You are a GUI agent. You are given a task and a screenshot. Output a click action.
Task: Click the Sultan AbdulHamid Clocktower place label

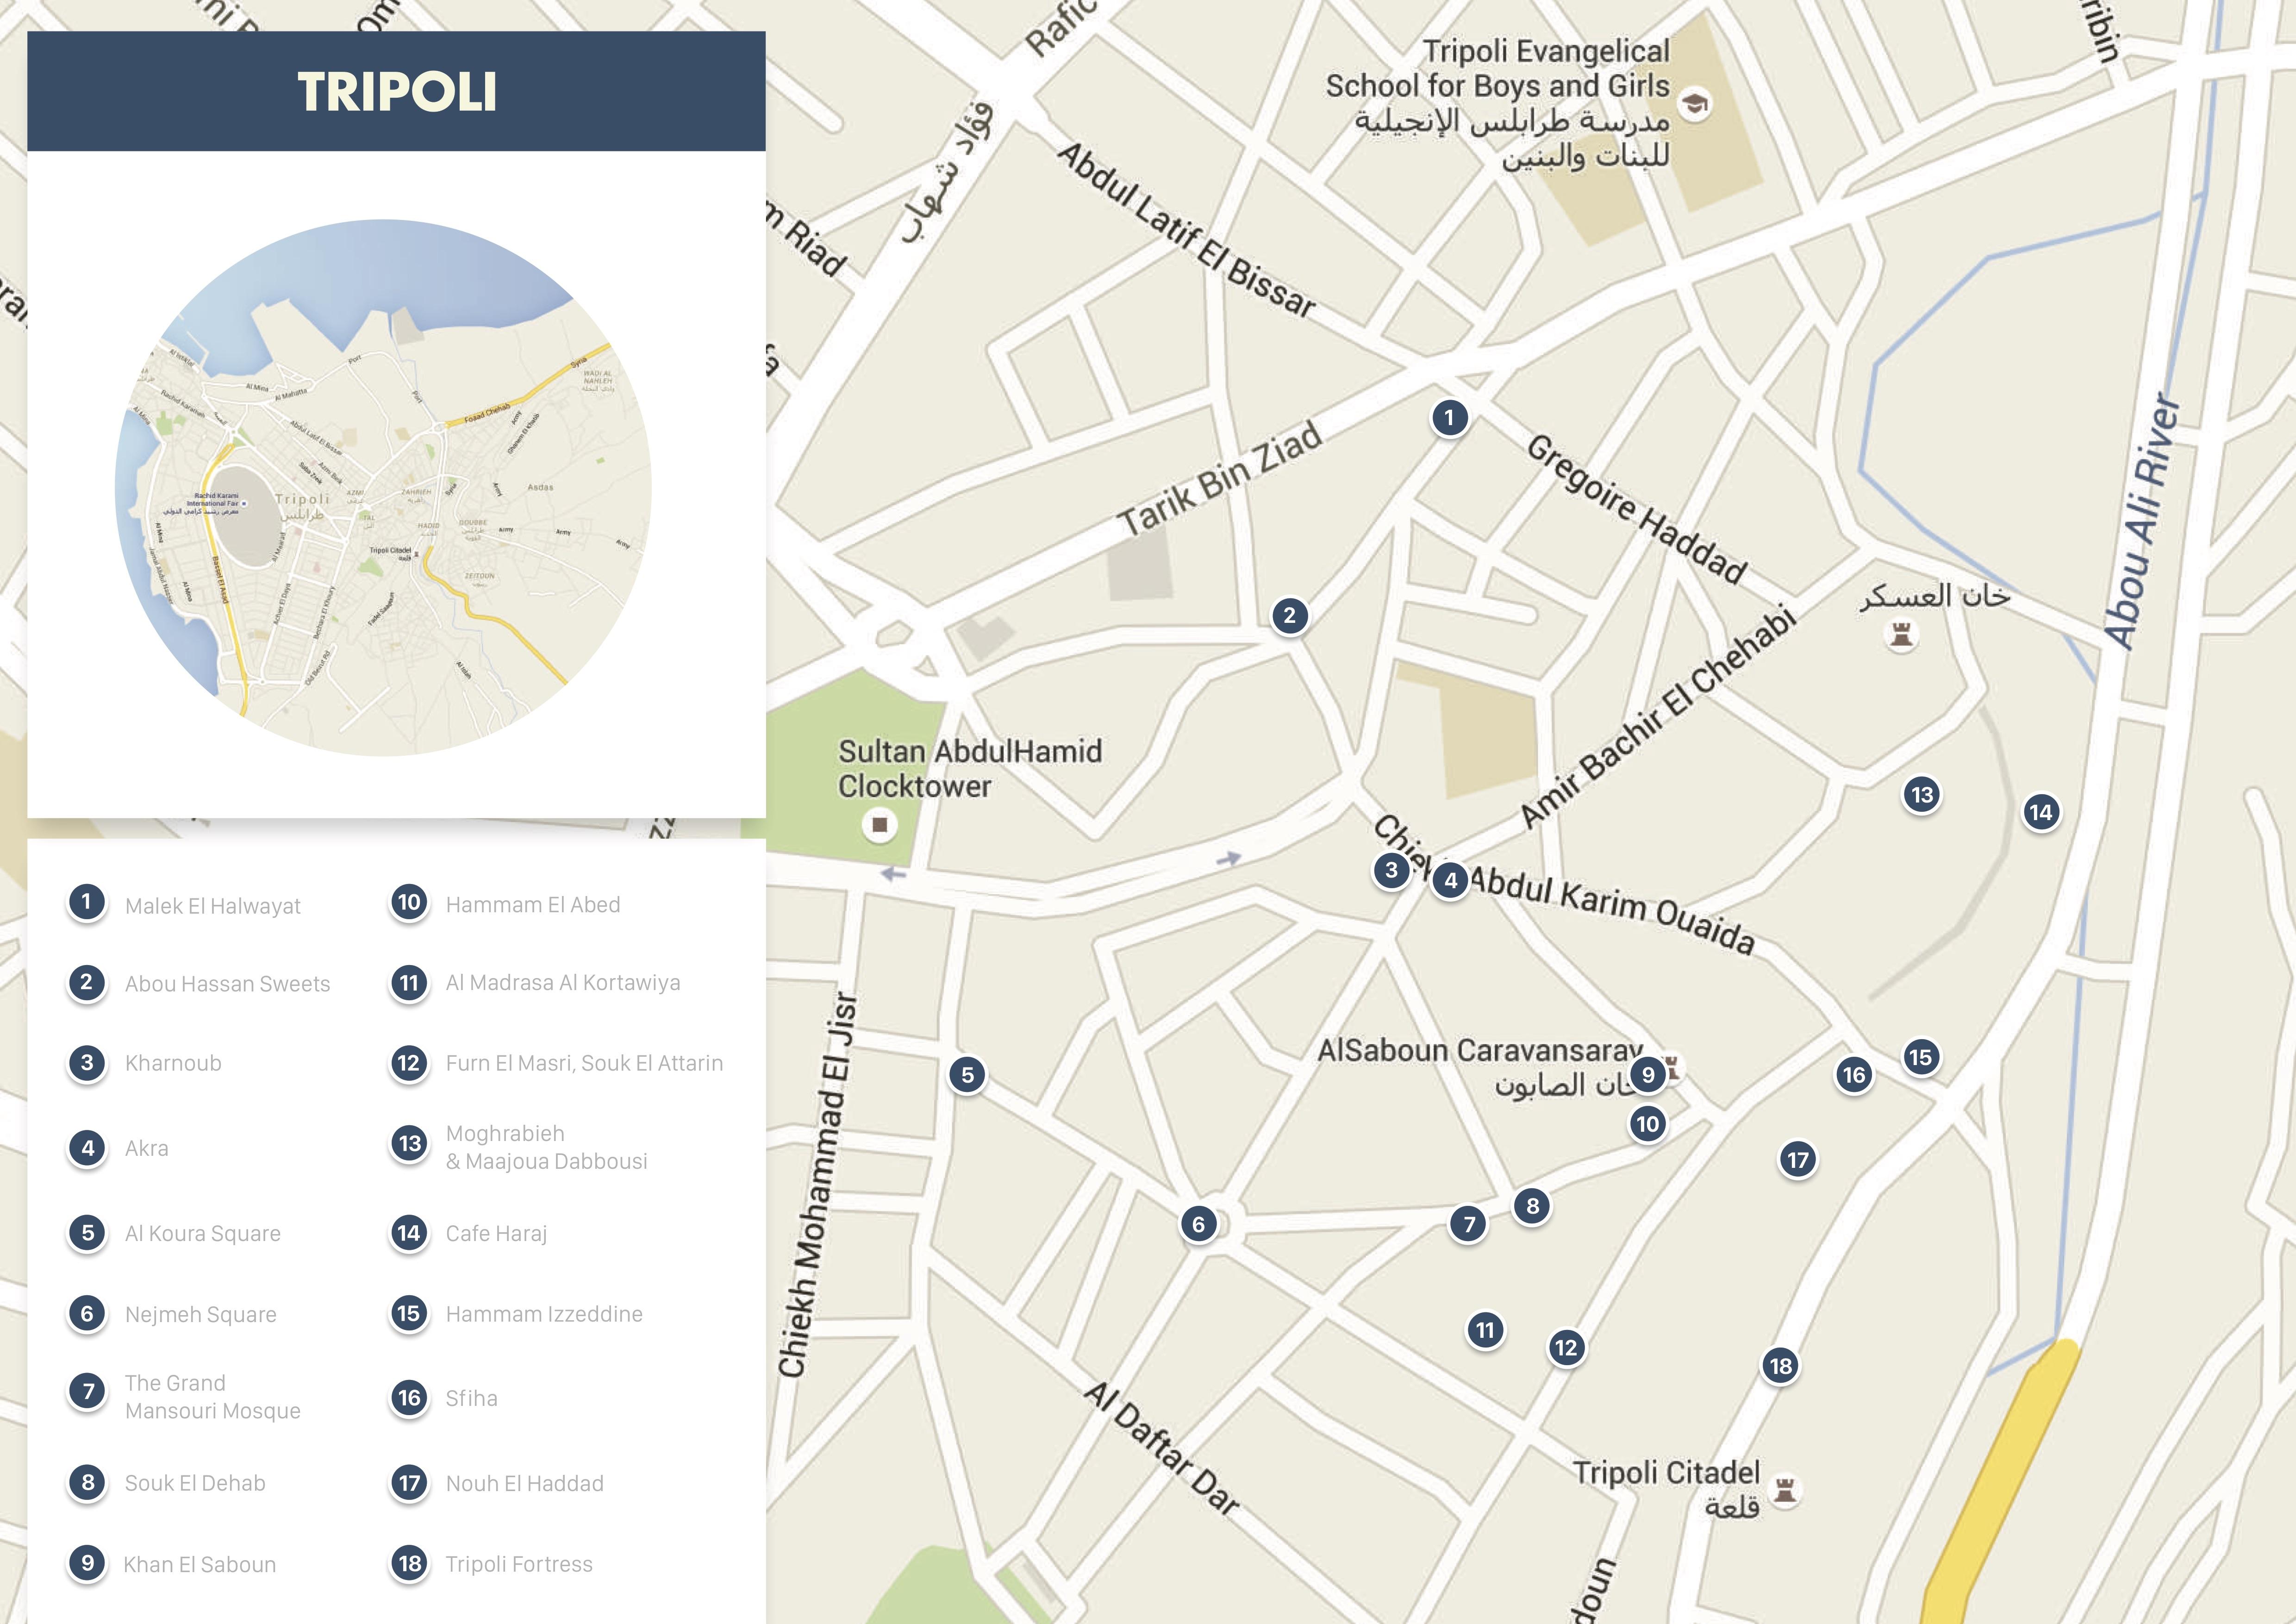point(969,769)
